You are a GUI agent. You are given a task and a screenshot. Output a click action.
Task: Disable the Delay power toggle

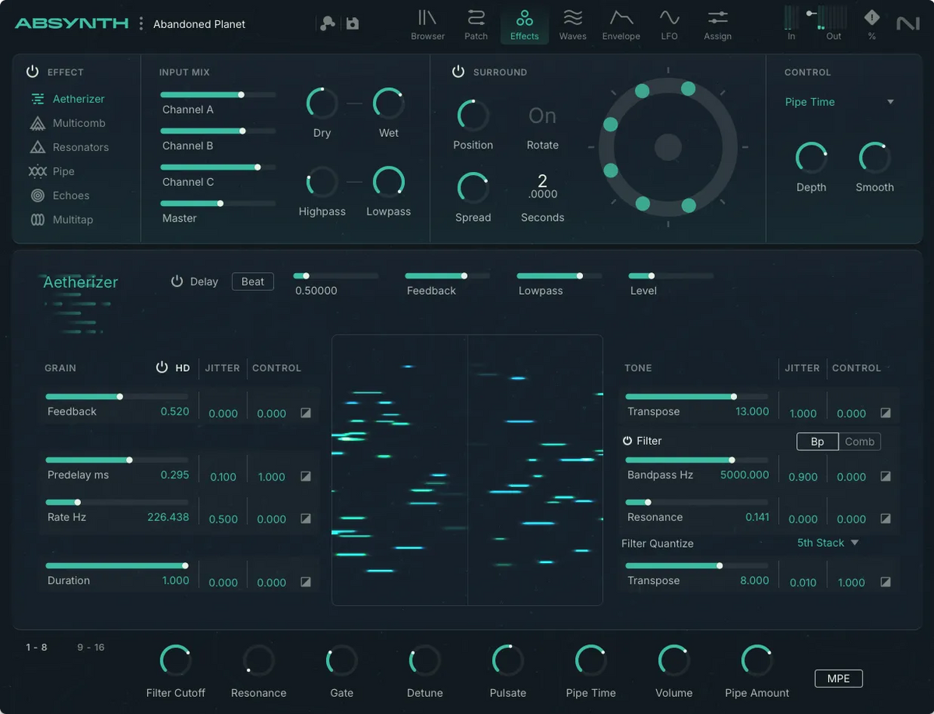pyautogui.click(x=177, y=282)
